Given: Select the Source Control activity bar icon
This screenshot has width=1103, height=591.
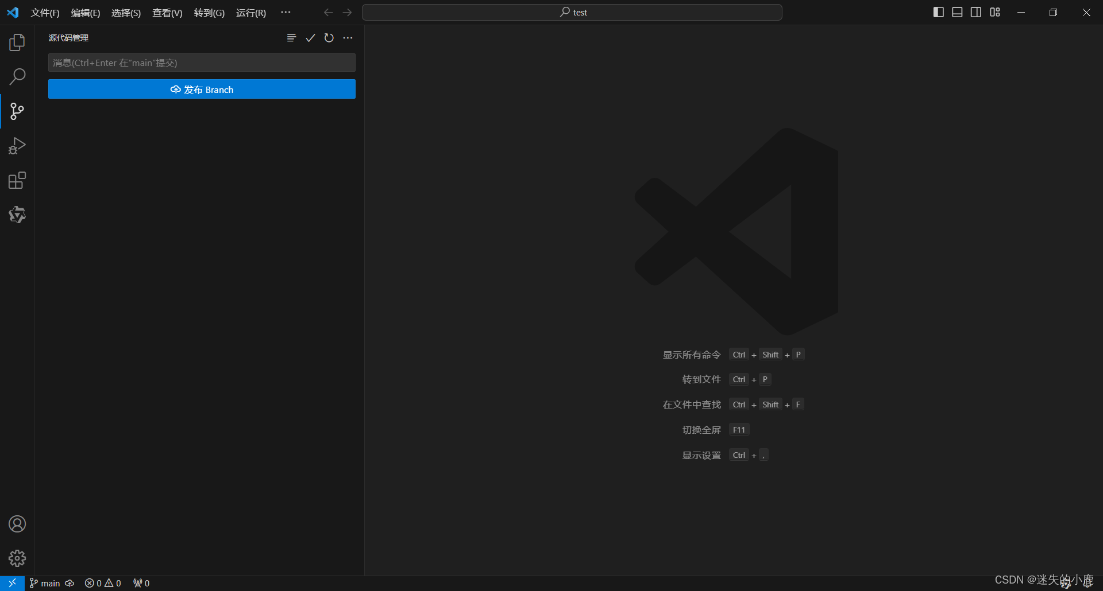Looking at the screenshot, I should pyautogui.click(x=17, y=111).
